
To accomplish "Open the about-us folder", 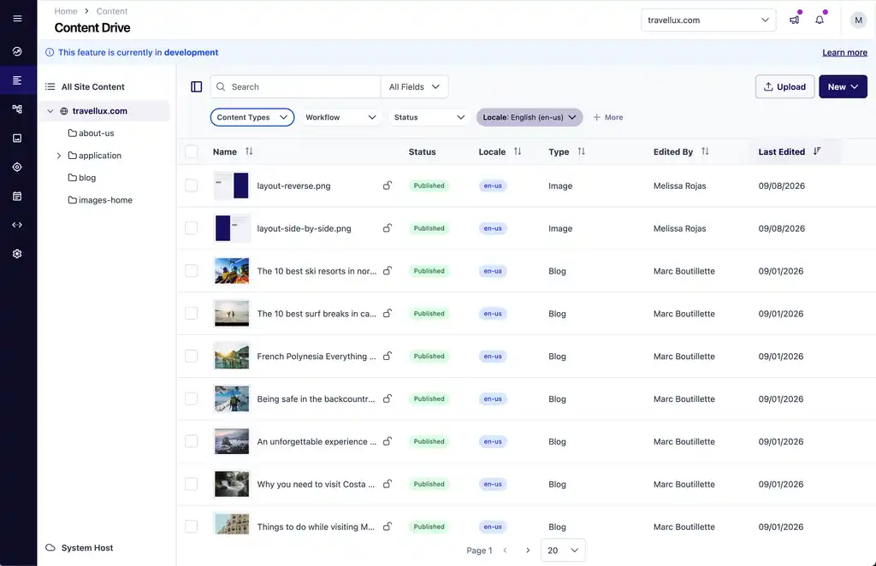I will click(91, 133).
